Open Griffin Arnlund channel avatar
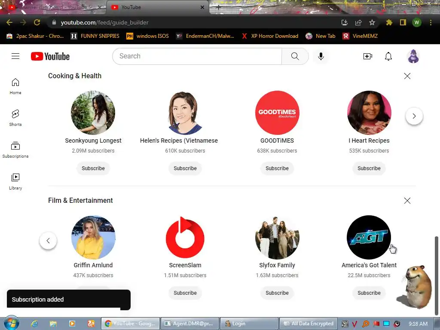 (x=93, y=237)
